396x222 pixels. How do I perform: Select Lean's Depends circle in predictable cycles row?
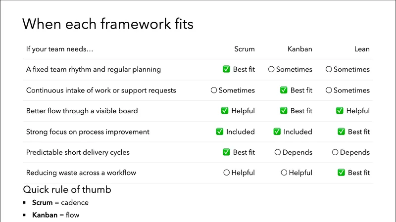click(335, 152)
